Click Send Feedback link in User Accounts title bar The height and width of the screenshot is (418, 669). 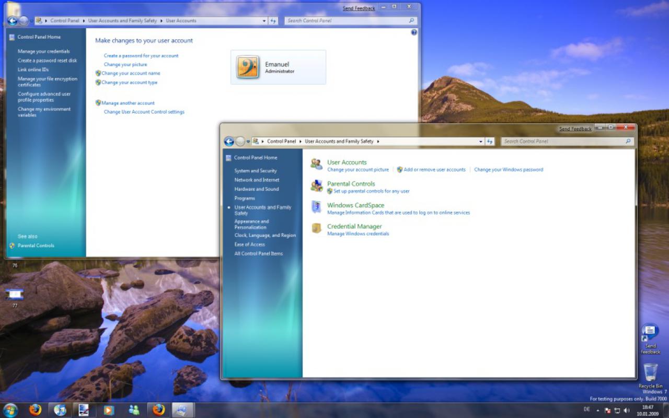[x=359, y=8]
